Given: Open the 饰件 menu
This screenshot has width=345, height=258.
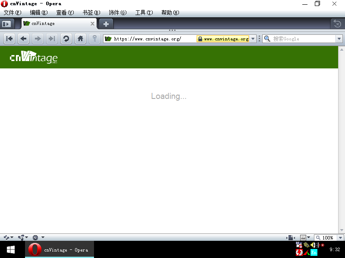Looking at the screenshot, I should pos(118,12).
